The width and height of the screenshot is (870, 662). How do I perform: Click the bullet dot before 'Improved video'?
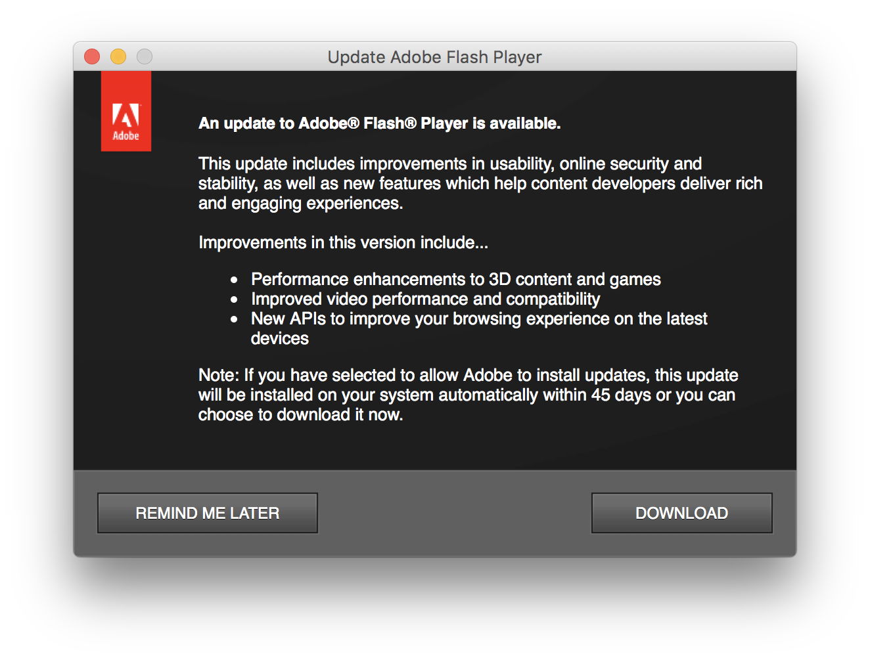coord(234,299)
